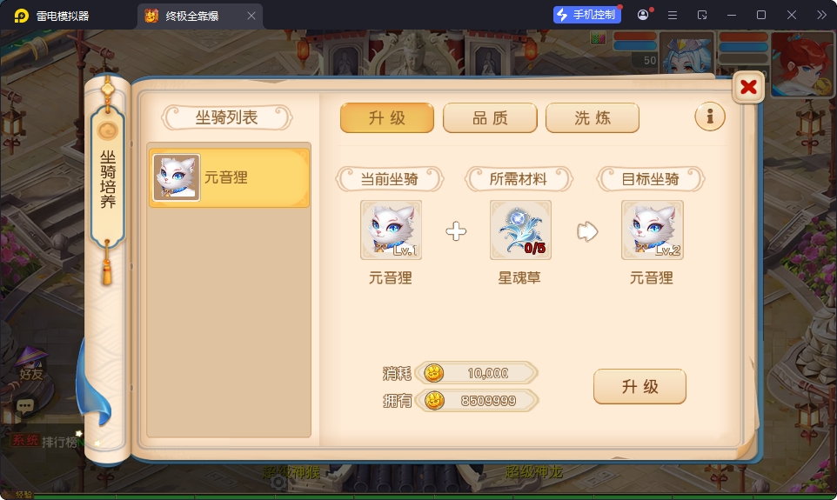The height and width of the screenshot is (500, 837).
Task: Click the 手机控制 button in title bar
Action: pyautogui.click(x=586, y=15)
